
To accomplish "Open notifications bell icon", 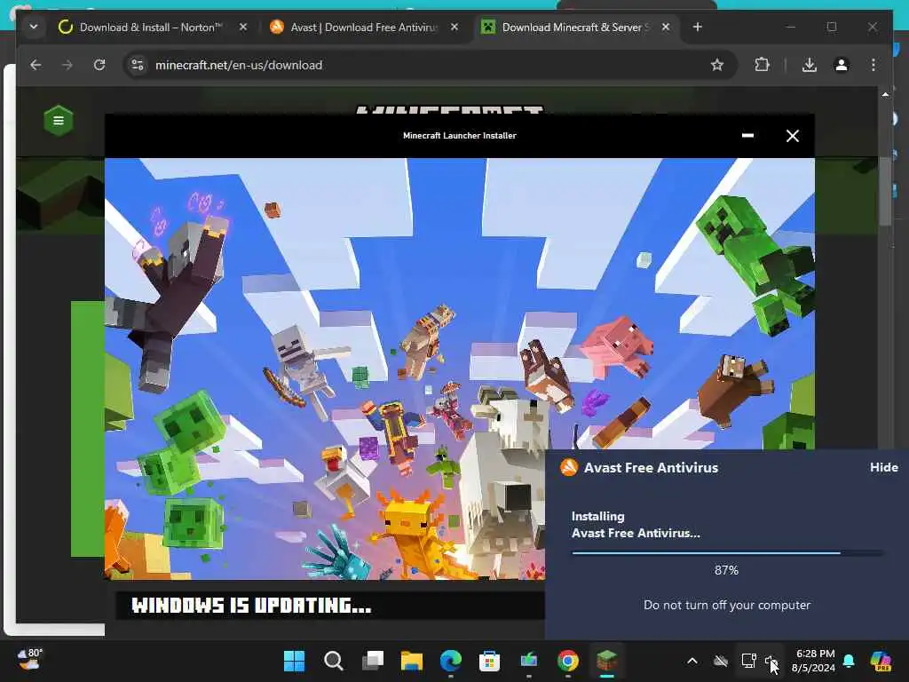I will pos(850,661).
